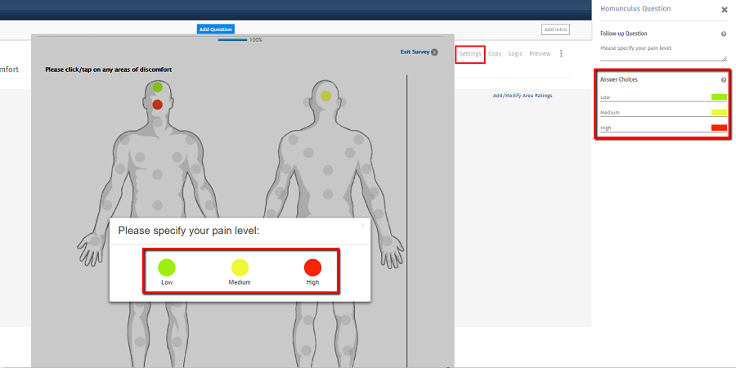The height and width of the screenshot is (368, 736).
Task: Click the red face spot on front figure
Action: point(157,104)
